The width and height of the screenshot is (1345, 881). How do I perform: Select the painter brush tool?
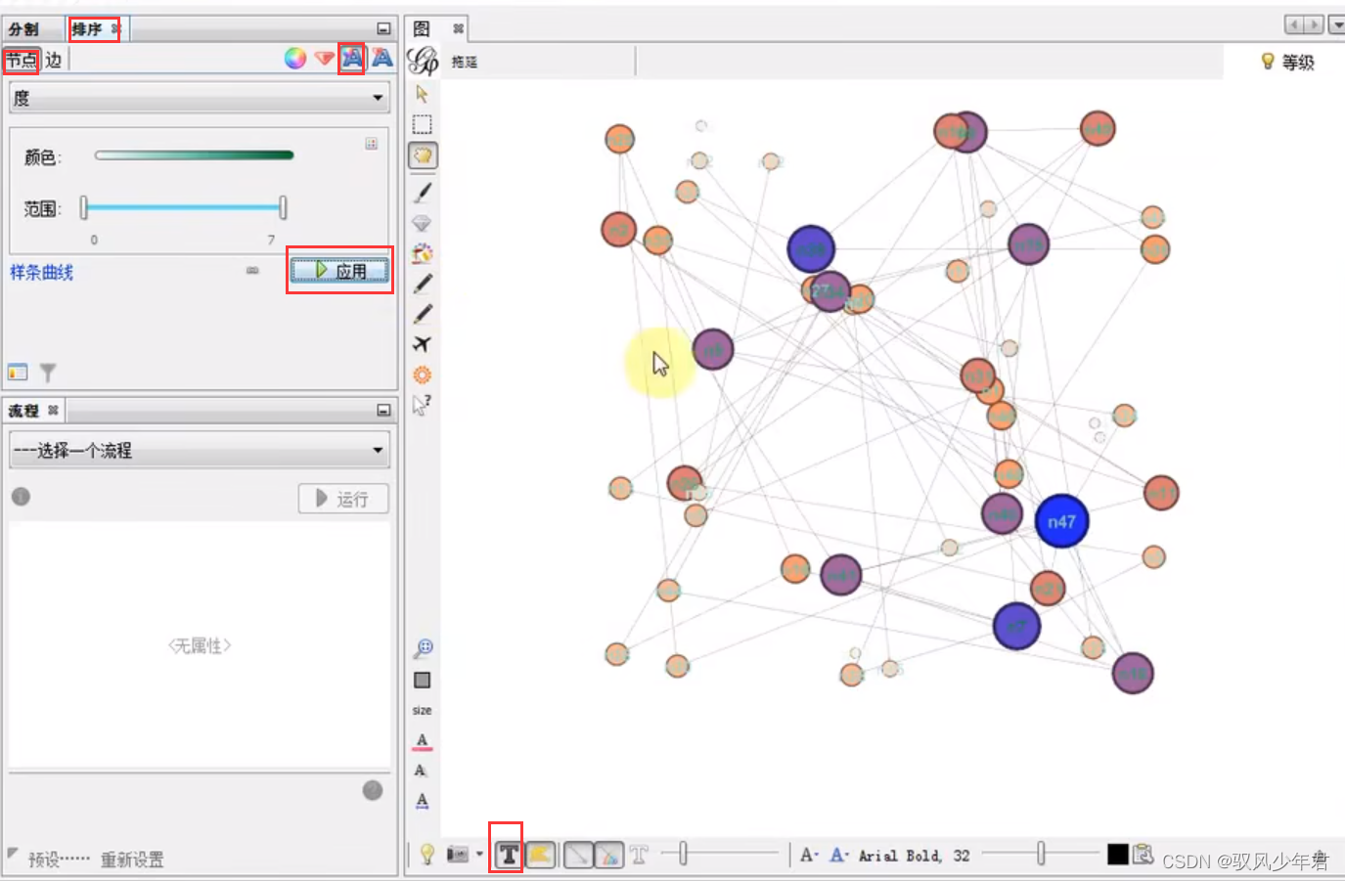click(423, 192)
